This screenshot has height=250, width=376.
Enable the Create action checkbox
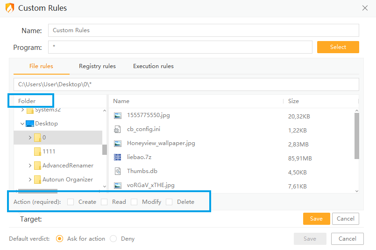pyautogui.click(x=71, y=202)
